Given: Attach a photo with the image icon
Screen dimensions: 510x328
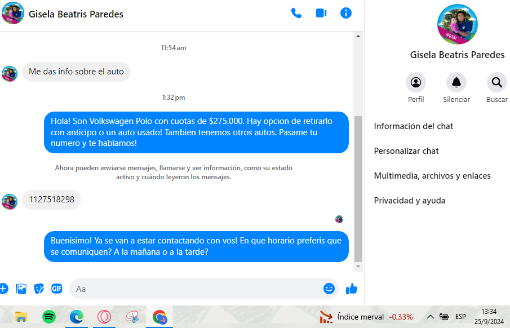Looking at the screenshot, I should (21, 289).
